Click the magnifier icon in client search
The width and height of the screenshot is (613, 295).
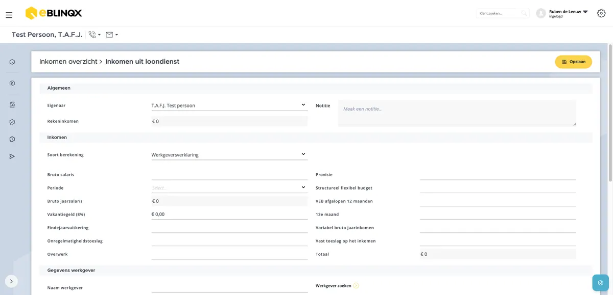pyautogui.click(x=524, y=13)
